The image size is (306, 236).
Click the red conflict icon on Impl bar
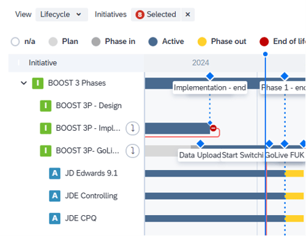213,128
